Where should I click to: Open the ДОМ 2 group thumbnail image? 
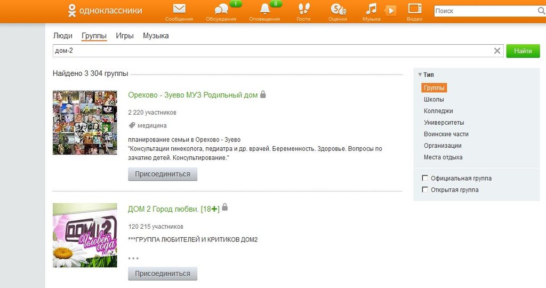85,235
